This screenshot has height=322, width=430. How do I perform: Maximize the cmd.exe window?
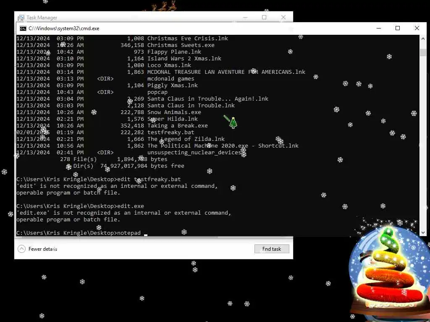click(x=398, y=28)
